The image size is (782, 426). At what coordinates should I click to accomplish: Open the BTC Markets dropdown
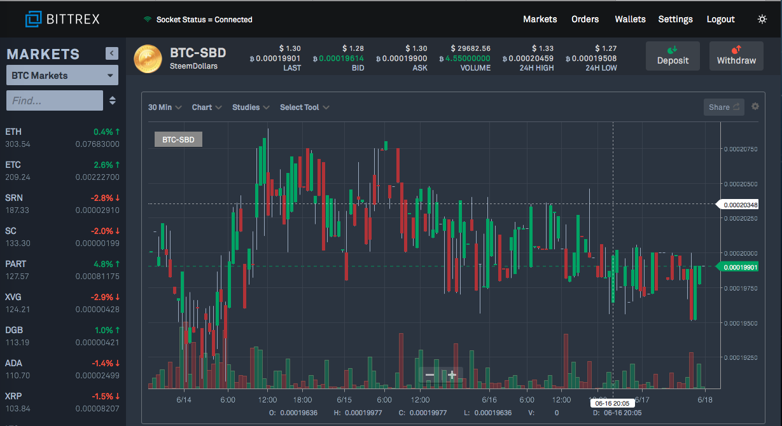(x=62, y=75)
